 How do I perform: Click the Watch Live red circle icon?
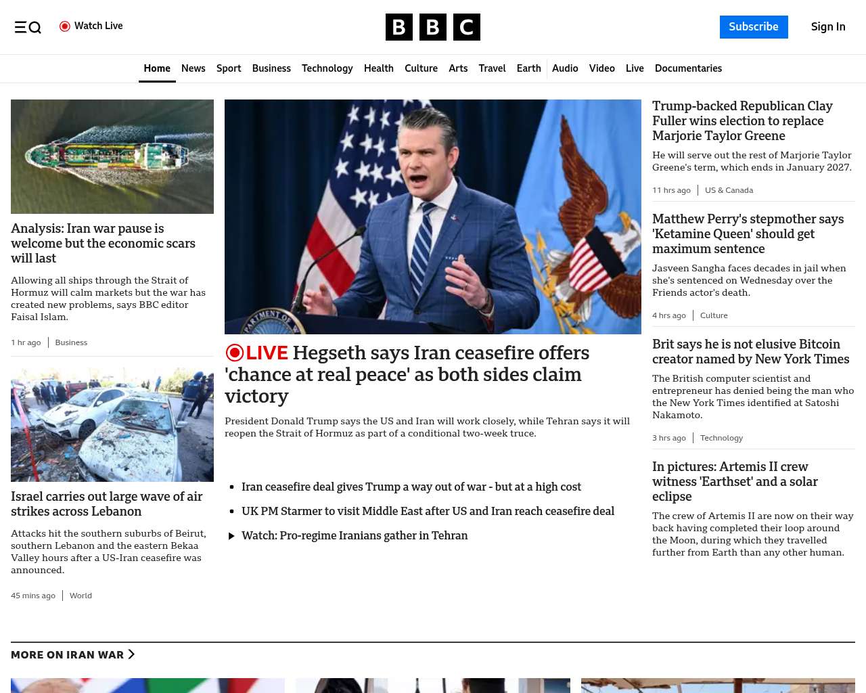coord(65,26)
